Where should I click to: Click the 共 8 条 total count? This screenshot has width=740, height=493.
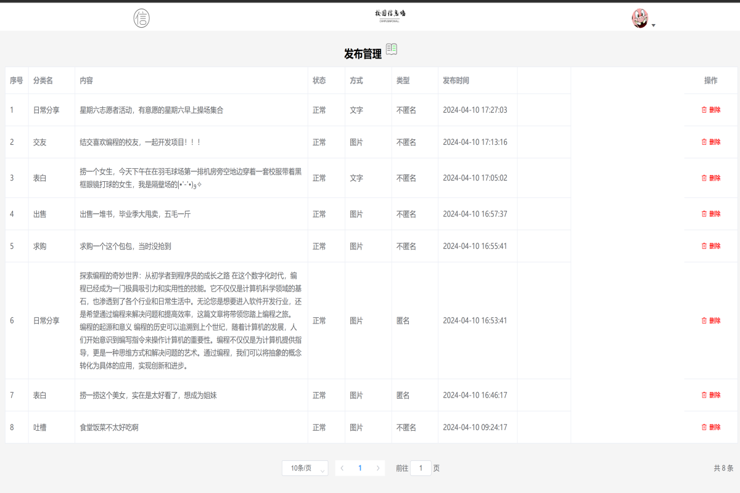point(723,468)
